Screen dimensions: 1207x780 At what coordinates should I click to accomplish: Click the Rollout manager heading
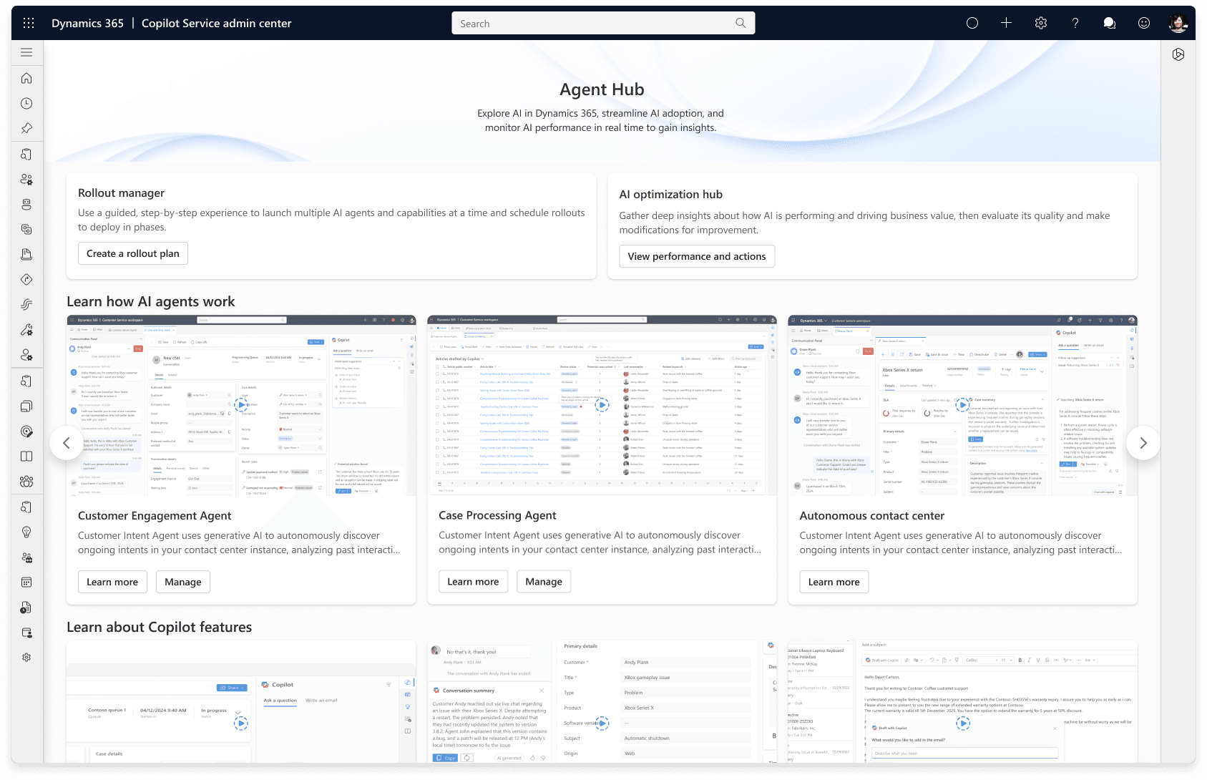pyautogui.click(x=121, y=193)
